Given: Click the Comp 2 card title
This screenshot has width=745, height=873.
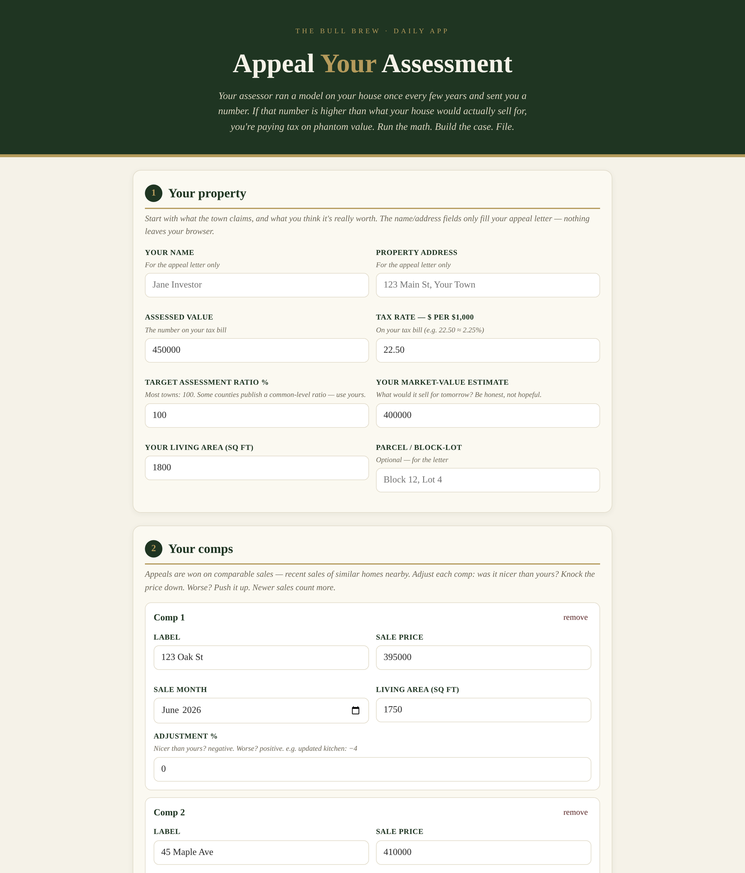Looking at the screenshot, I should (169, 813).
